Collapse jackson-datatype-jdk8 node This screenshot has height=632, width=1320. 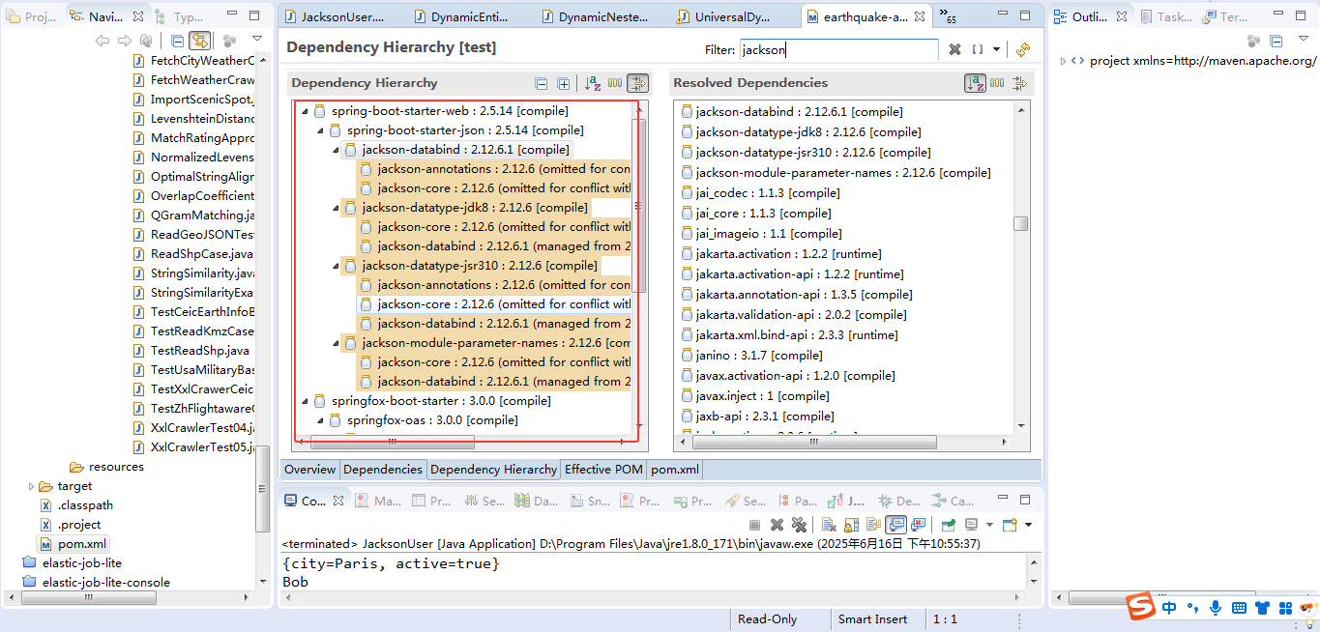point(336,208)
